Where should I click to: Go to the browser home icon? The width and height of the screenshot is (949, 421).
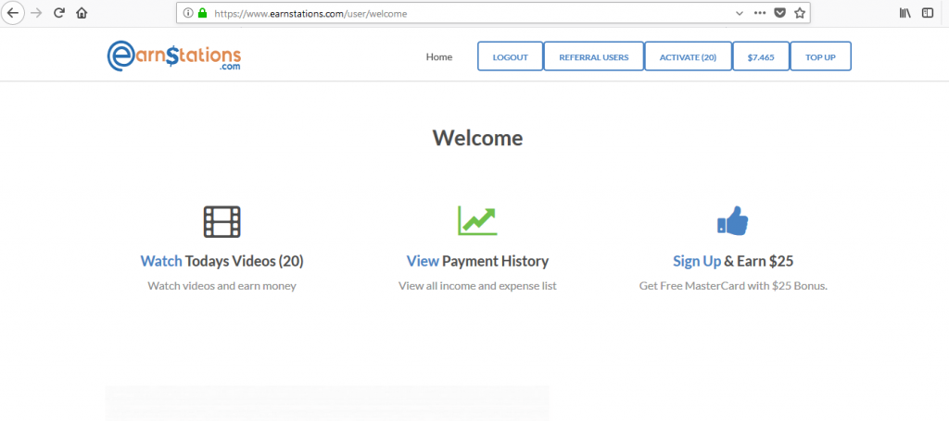[x=82, y=14]
